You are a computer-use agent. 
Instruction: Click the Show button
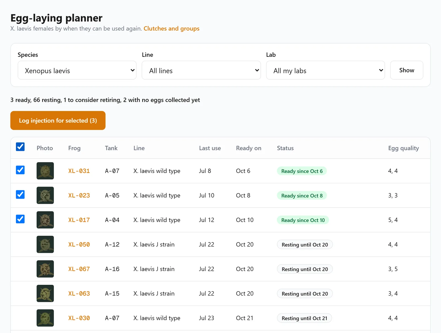tap(407, 70)
